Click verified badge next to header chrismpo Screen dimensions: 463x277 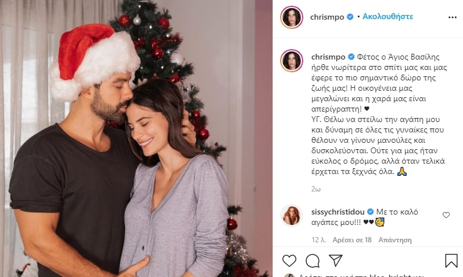click(x=350, y=17)
